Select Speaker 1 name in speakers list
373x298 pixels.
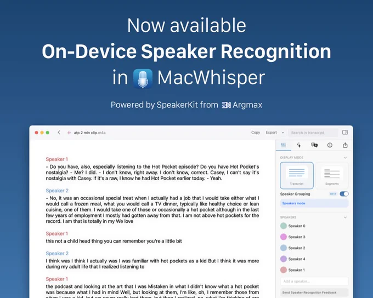pyautogui.click(x=296, y=270)
